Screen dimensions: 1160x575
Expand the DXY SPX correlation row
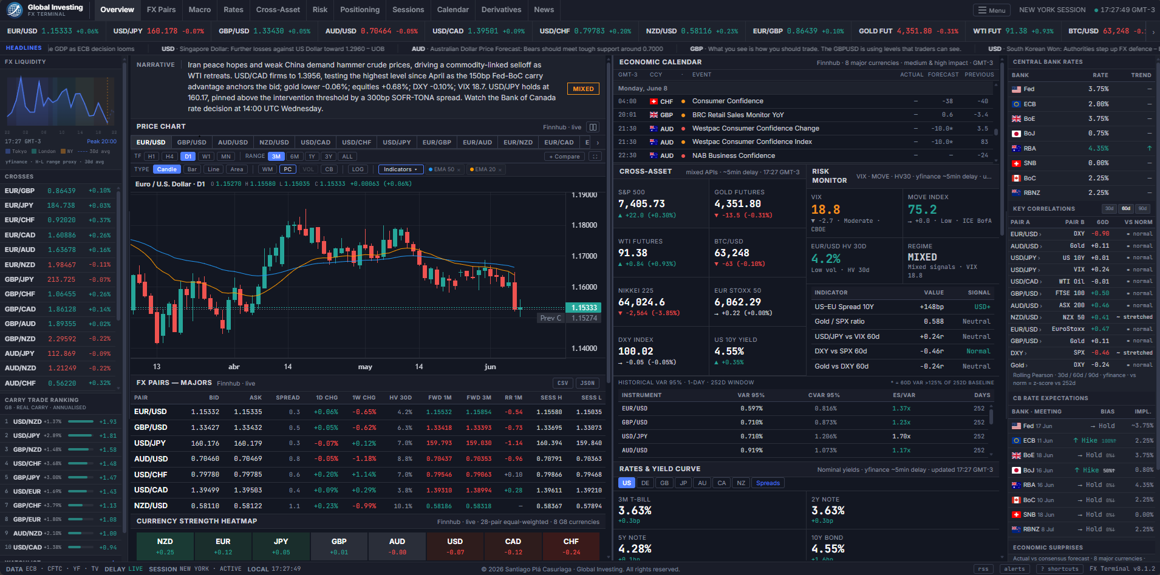click(x=1081, y=353)
